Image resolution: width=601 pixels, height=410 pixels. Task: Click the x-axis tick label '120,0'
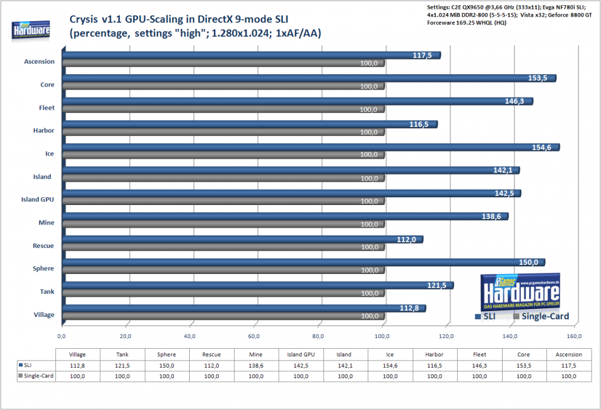click(446, 336)
